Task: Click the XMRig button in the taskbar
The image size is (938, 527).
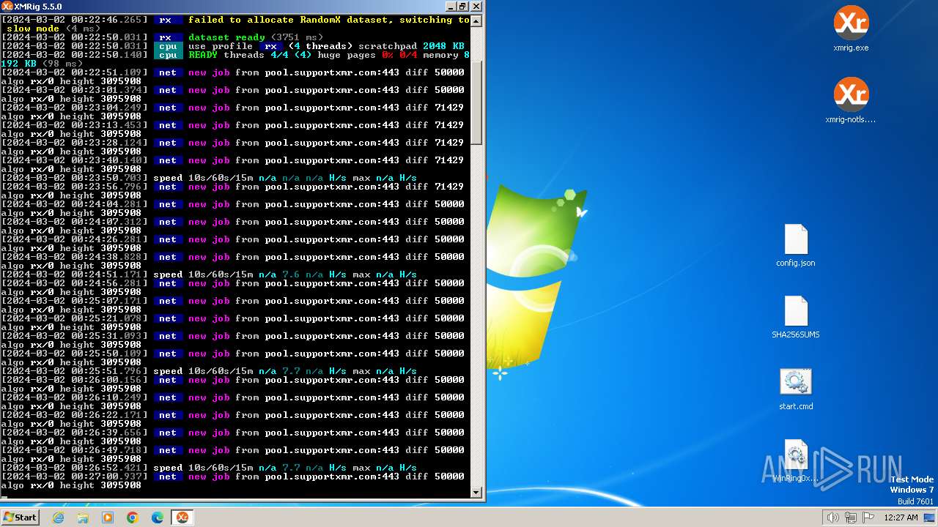Action: [x=182, y=517]
